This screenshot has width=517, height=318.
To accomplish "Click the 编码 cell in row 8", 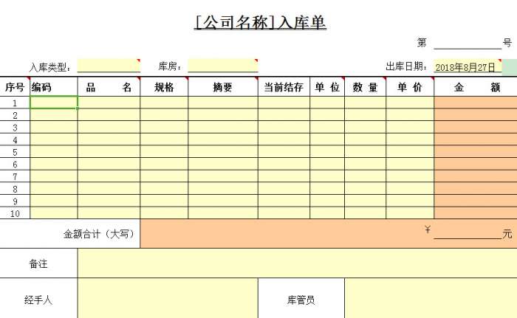I will (54, 188).
